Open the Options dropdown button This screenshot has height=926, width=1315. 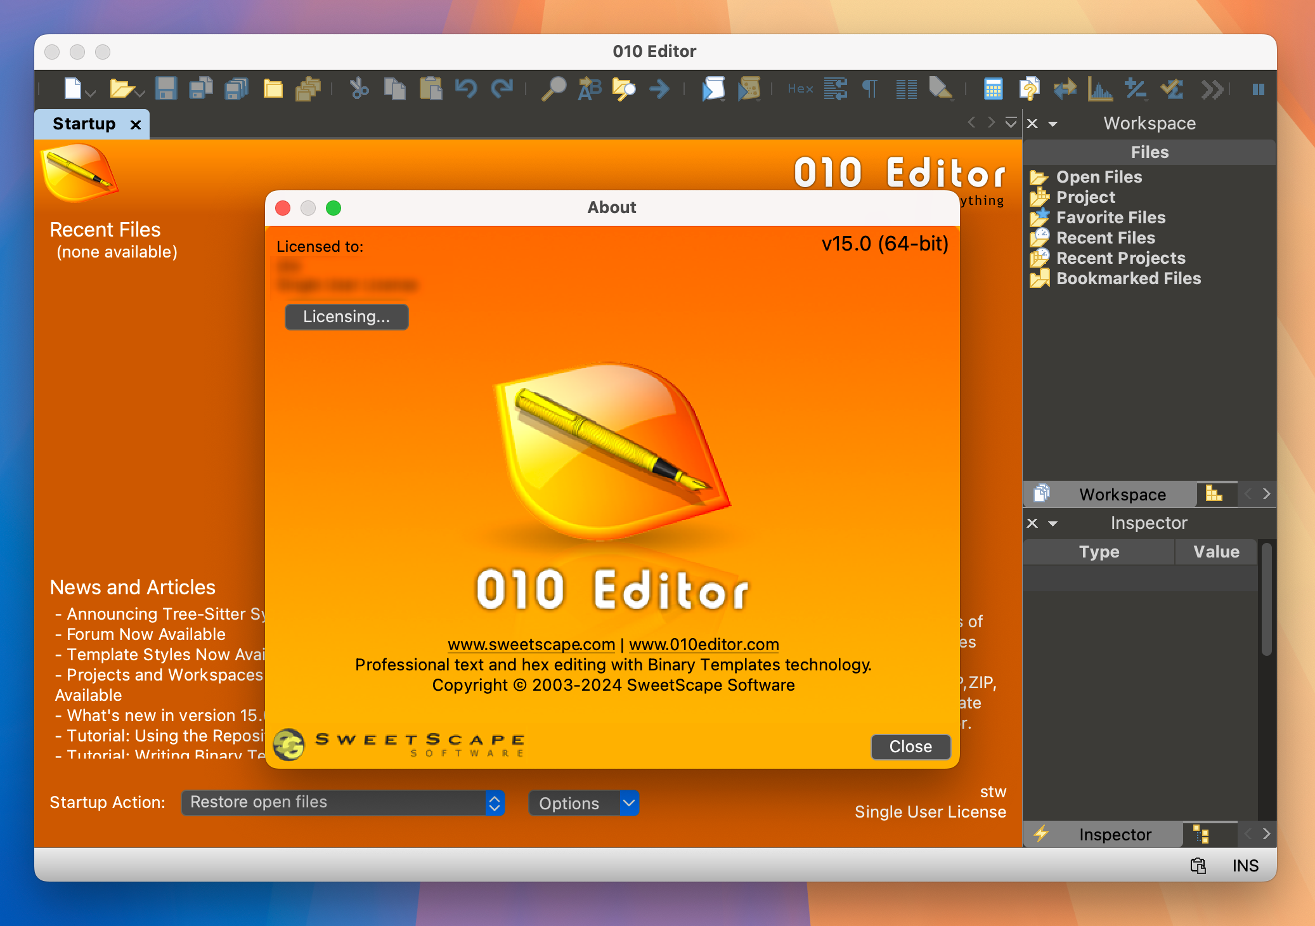pos(584,803)
